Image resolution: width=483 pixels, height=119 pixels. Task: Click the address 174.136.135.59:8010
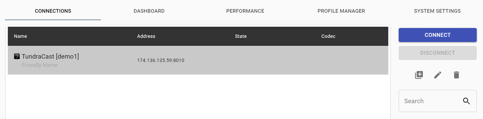pyautogui.click(x=161, y=60)
